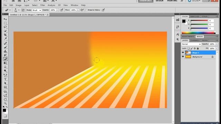This screenshot has width=221, height=124.
Task: Select the Eraser tool in toolbox
Action: [x=6, y=59]
